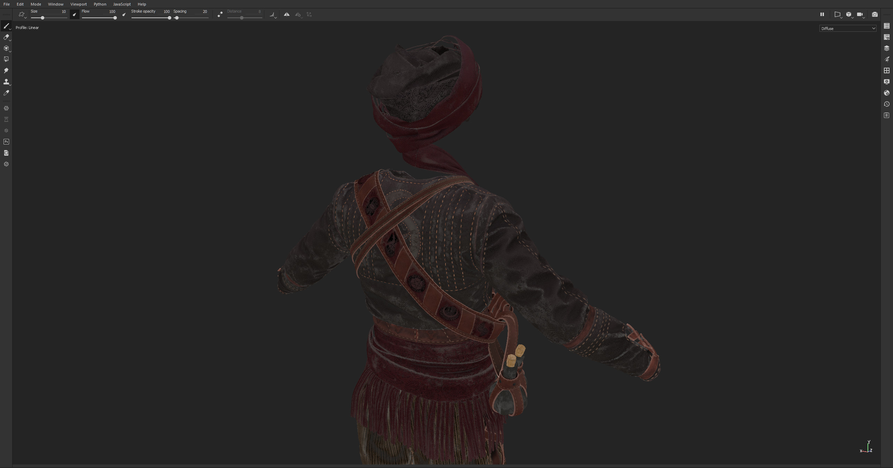Toggle Lazy Mouse option
This screenshot has width=893, height=468.
pyautogui.click(x=220, y=15)
